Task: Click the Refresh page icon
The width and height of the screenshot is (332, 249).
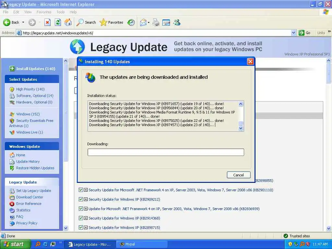Action: [58, 22]
